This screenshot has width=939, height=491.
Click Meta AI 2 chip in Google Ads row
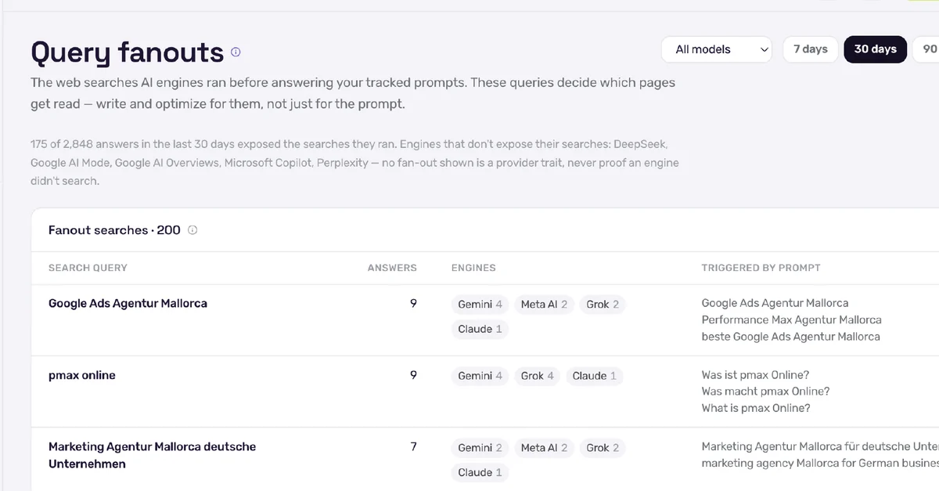tap(544, 305)
